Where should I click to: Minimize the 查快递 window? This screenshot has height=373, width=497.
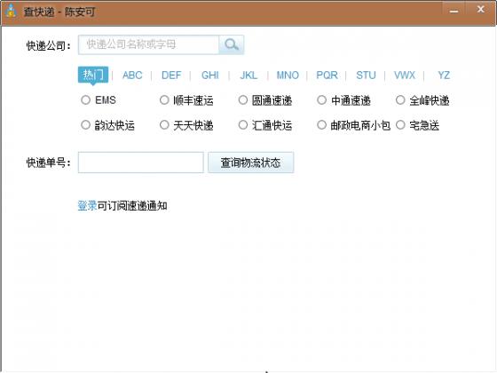tap(454, 11)
